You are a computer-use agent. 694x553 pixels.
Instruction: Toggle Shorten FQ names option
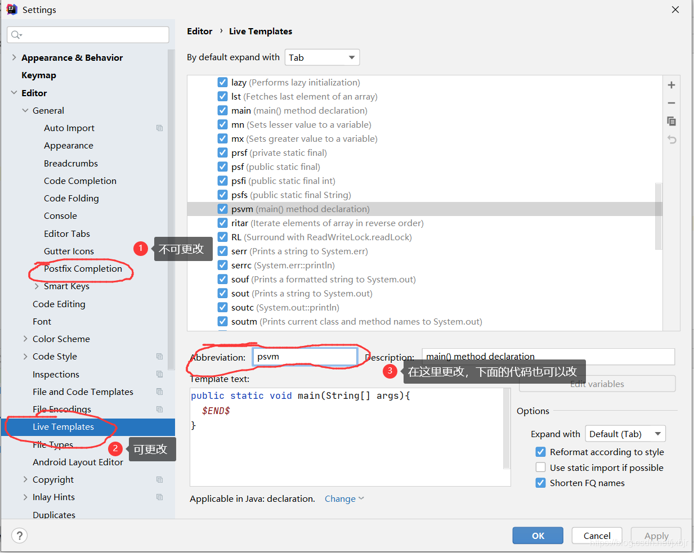540,483
